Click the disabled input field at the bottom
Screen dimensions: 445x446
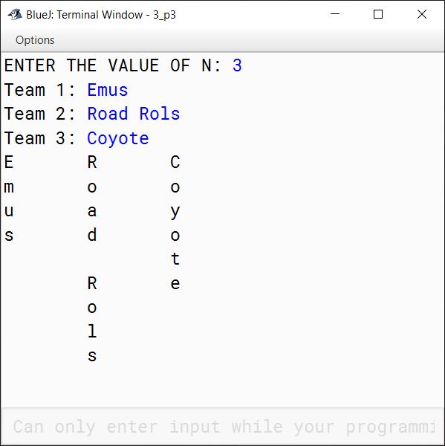tap(223, 426)
